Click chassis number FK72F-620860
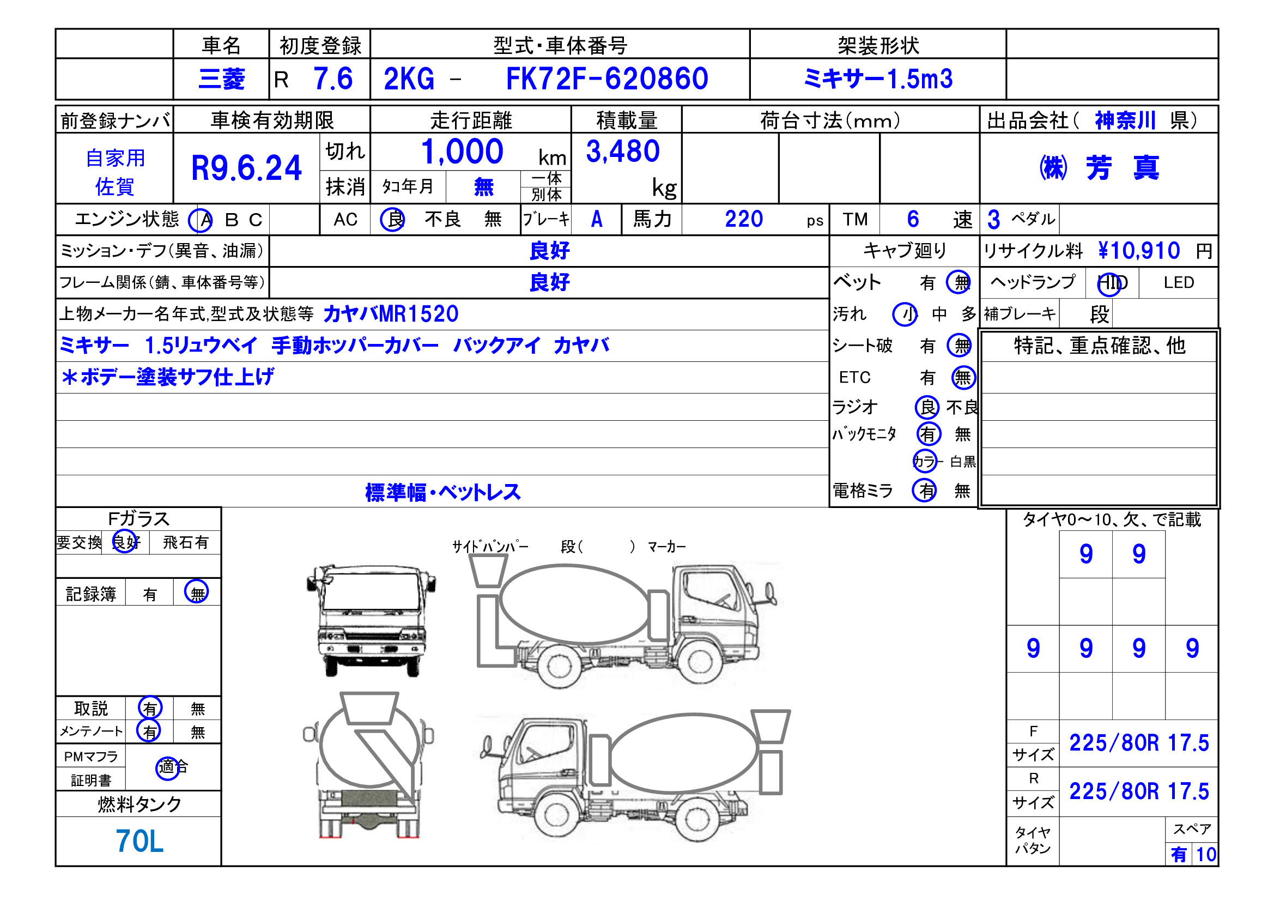 pos(606,79)
